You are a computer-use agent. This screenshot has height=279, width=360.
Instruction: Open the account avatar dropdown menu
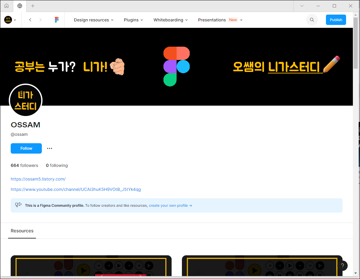[x=10, y=20]
